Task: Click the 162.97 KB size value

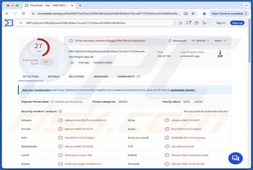Action: click(164, 56)
